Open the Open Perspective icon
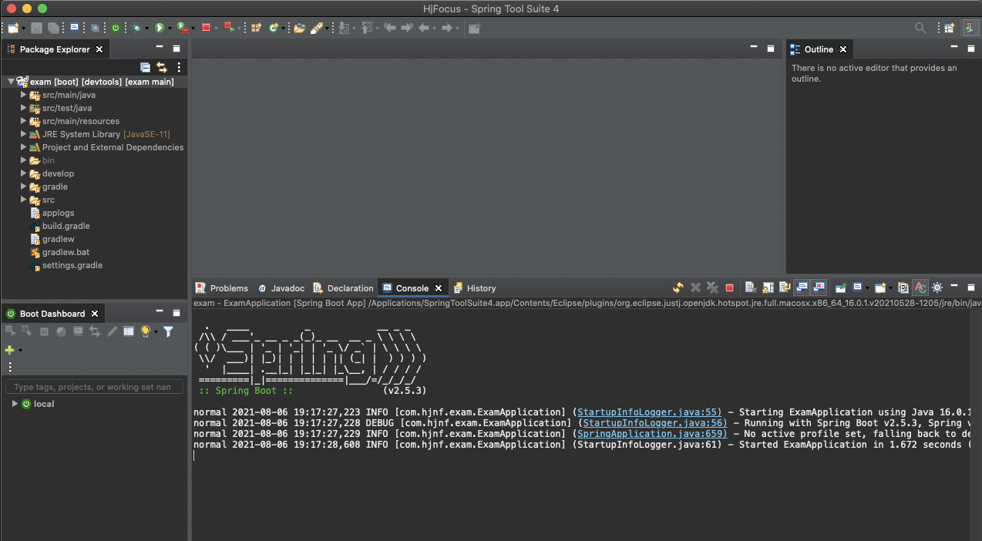 click(x=950, y=28)
